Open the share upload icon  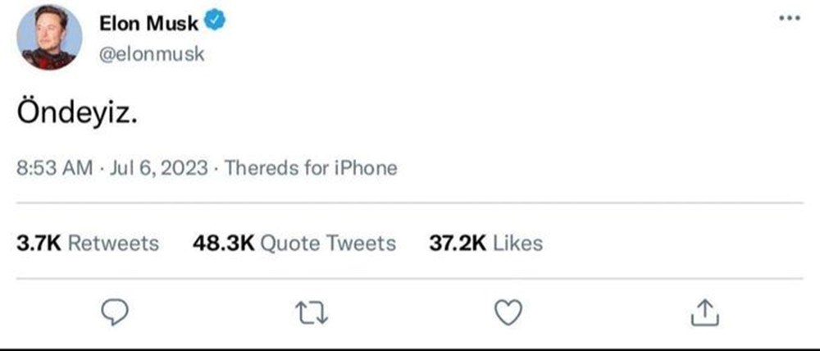(x=705, y=312)
